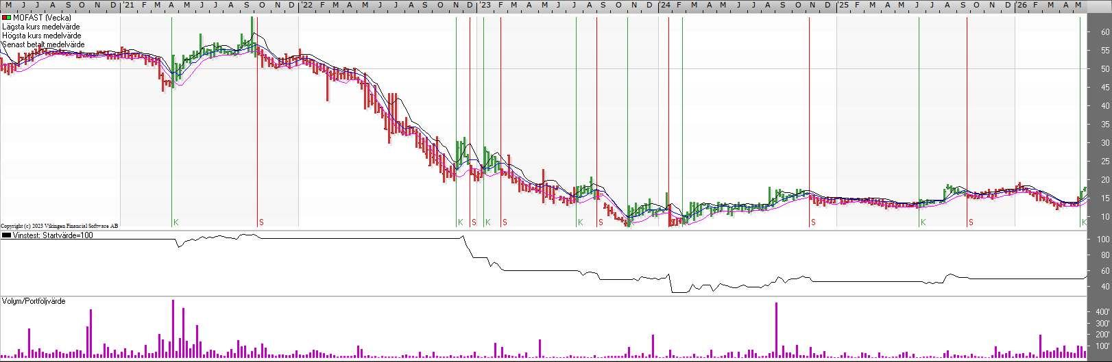Click the 60 value on price axis
This screenshot has width=1112, height=362.
coord(1106,32)
